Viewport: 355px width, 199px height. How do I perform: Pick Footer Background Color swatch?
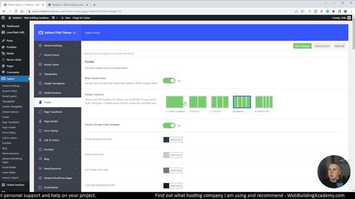coord(166,140)
